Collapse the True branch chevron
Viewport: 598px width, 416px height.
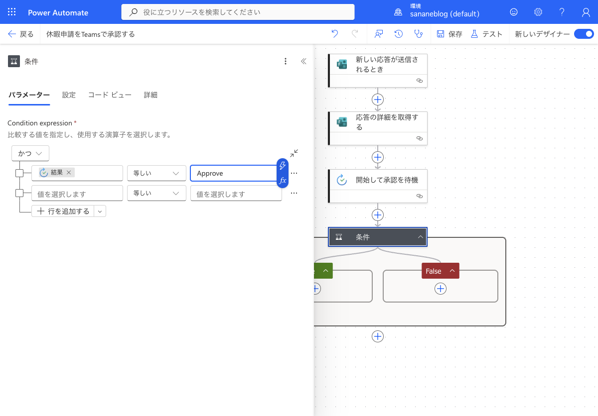click(325, 271)
